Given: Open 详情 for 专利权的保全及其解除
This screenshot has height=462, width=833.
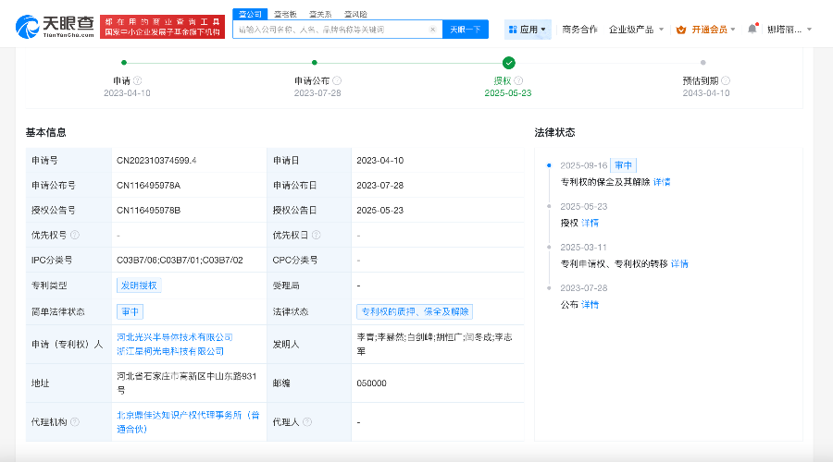Looking at the screenshot, I should tap(662, 182).
